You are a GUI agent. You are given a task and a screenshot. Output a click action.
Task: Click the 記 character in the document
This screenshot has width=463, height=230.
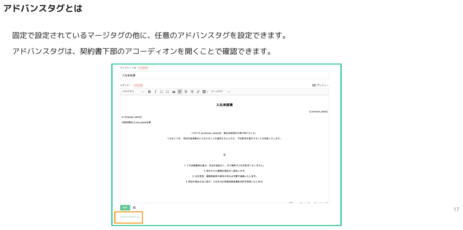tap(225, 155)
